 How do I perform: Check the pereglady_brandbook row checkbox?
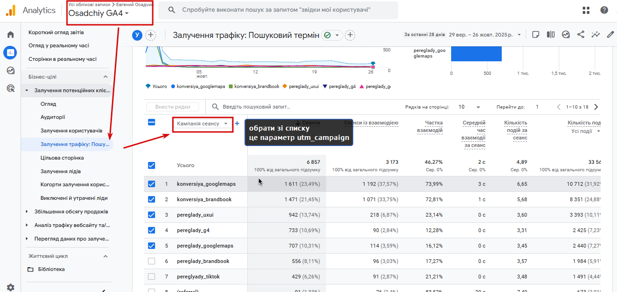(x=151, y=261)
